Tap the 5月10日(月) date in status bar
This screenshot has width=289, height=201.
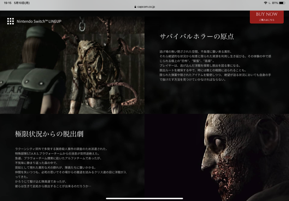(21, 3)
